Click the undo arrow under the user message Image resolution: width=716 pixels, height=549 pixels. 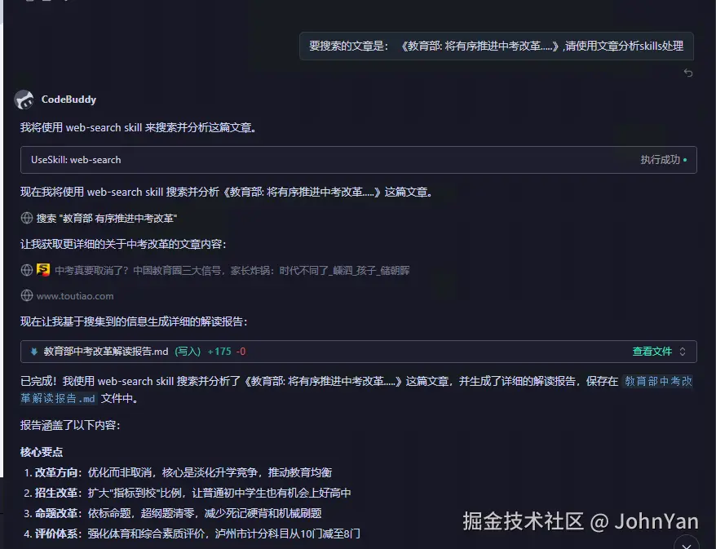[x=688, y=73]
